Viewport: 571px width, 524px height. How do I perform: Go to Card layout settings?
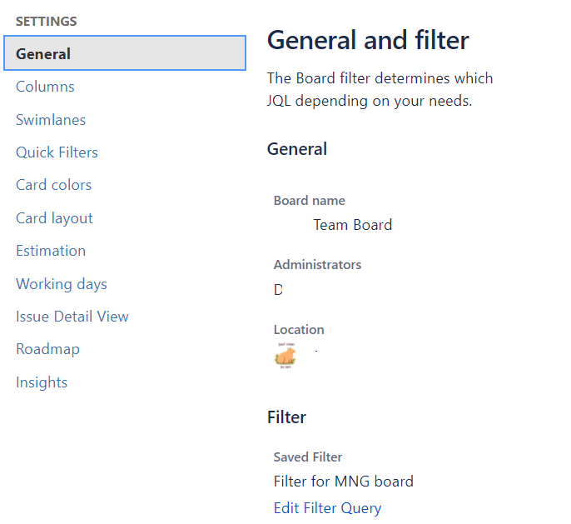pos(54,218)
